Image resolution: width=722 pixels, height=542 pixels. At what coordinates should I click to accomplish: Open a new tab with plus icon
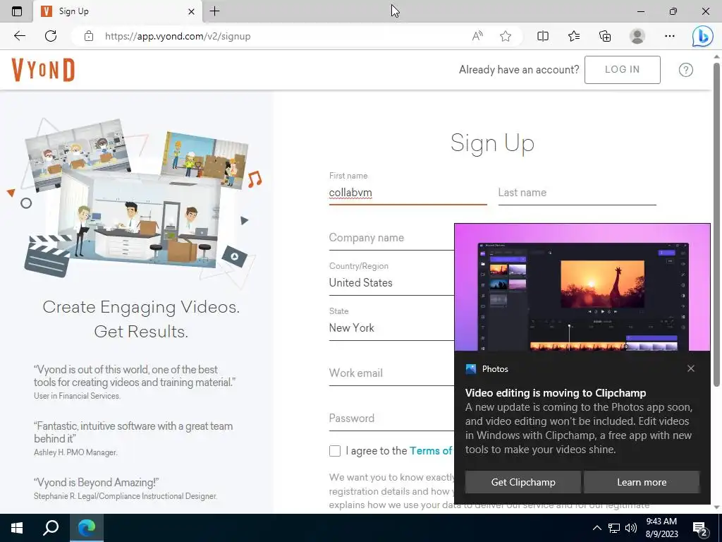214,11
